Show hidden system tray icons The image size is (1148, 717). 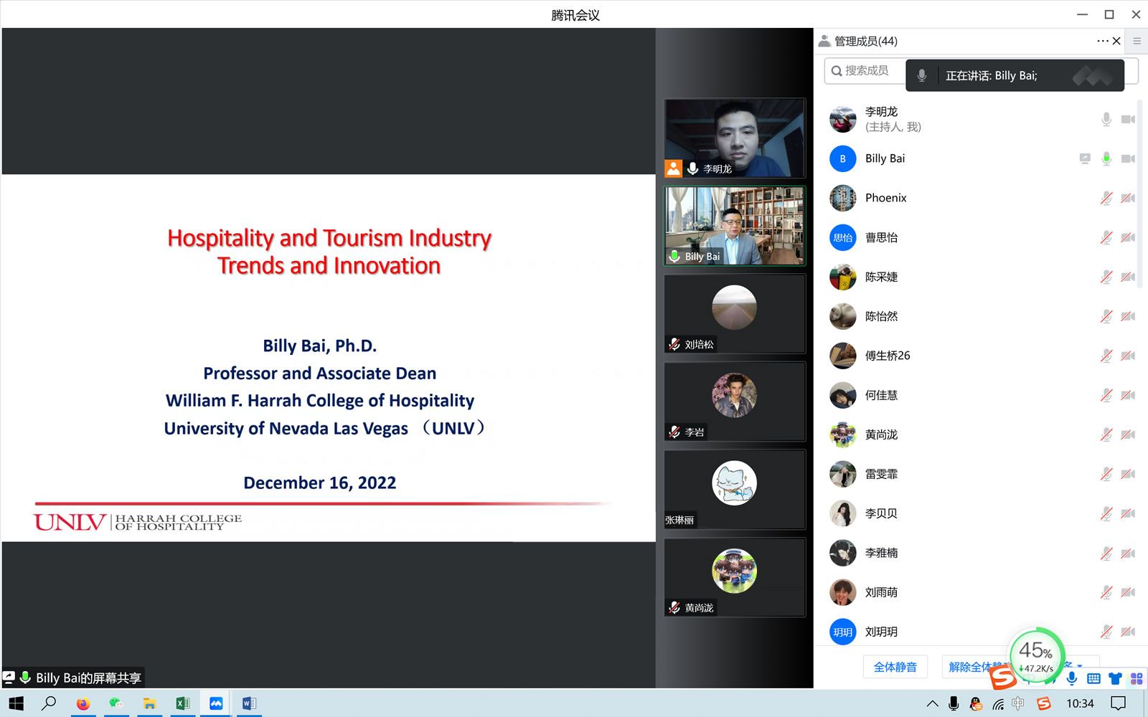932,703
